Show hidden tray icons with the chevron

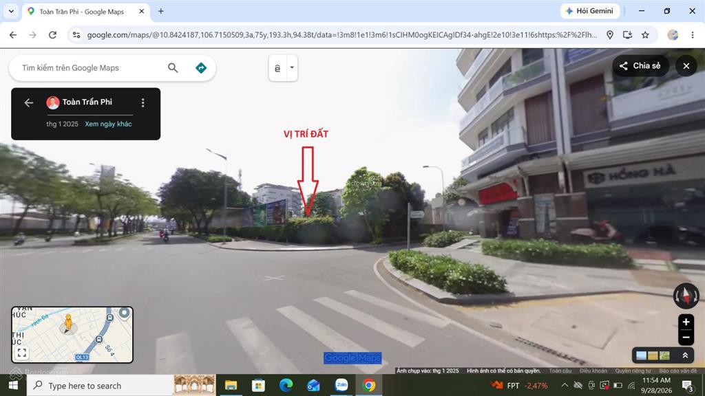[x=565, y=385]
